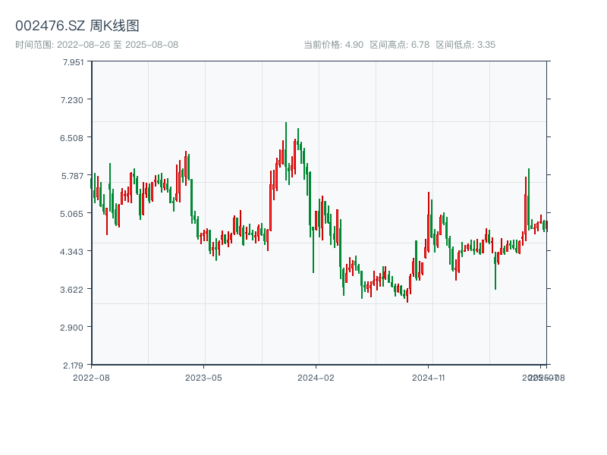Click the 区间高点 6.78 label
This screenshot has width=607, height=455.
point(399,45)
